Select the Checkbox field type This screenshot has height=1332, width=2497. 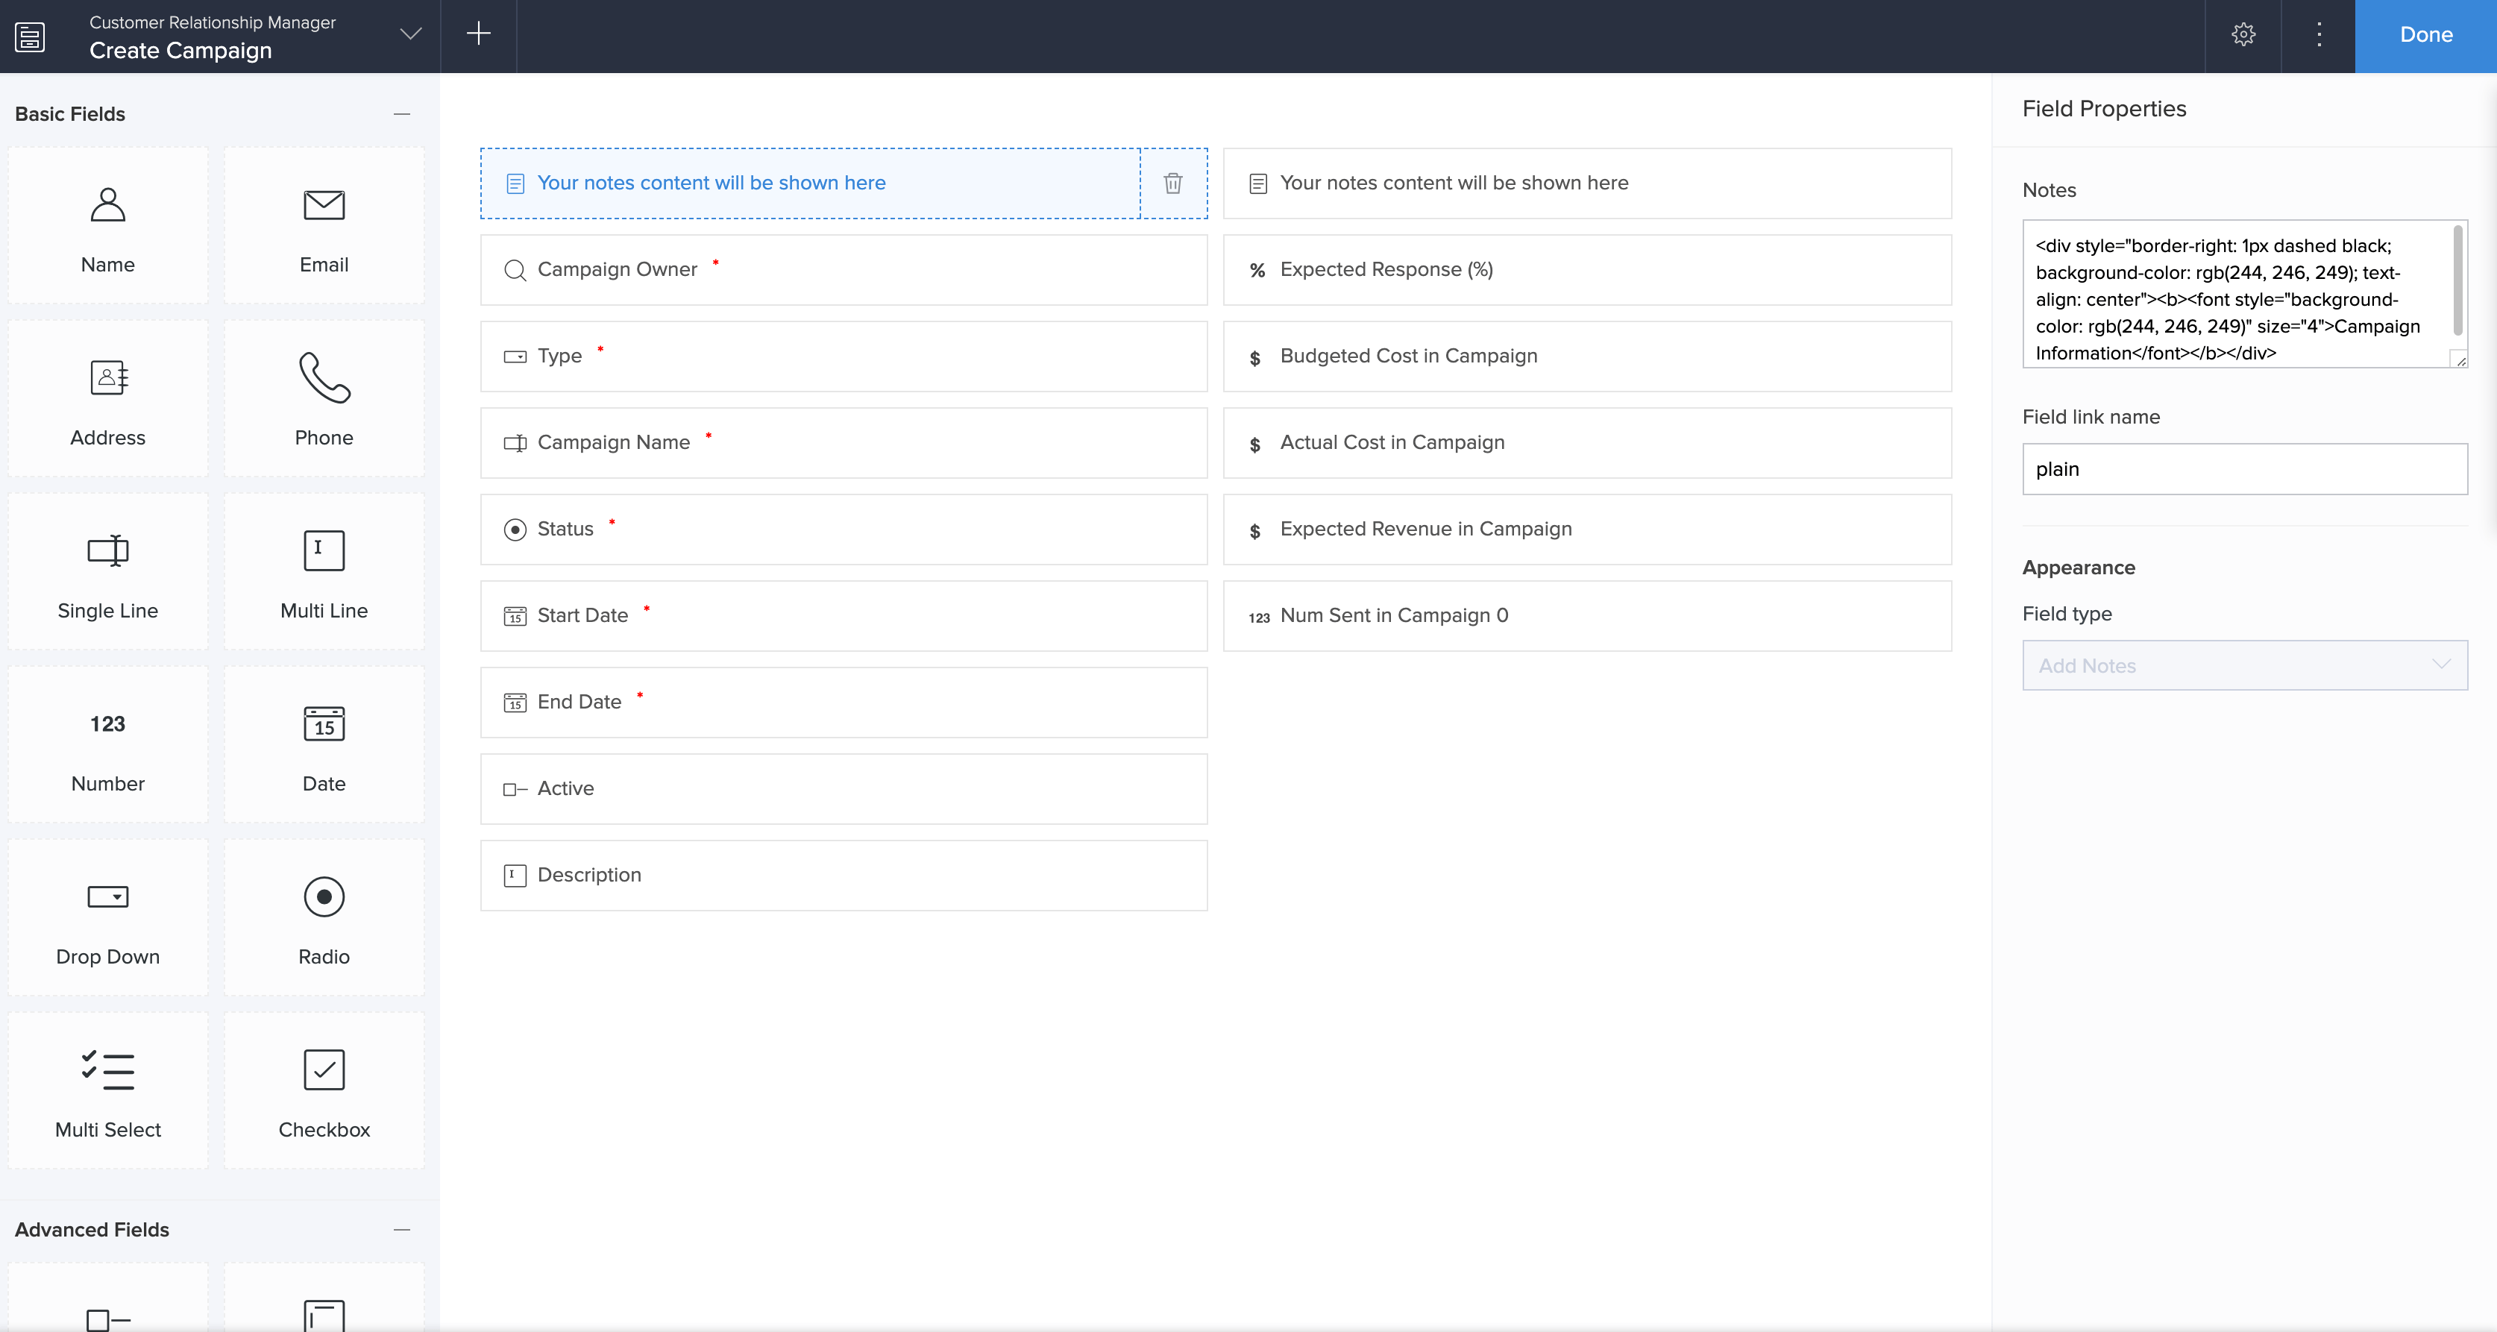click(x=324, y=1090)
